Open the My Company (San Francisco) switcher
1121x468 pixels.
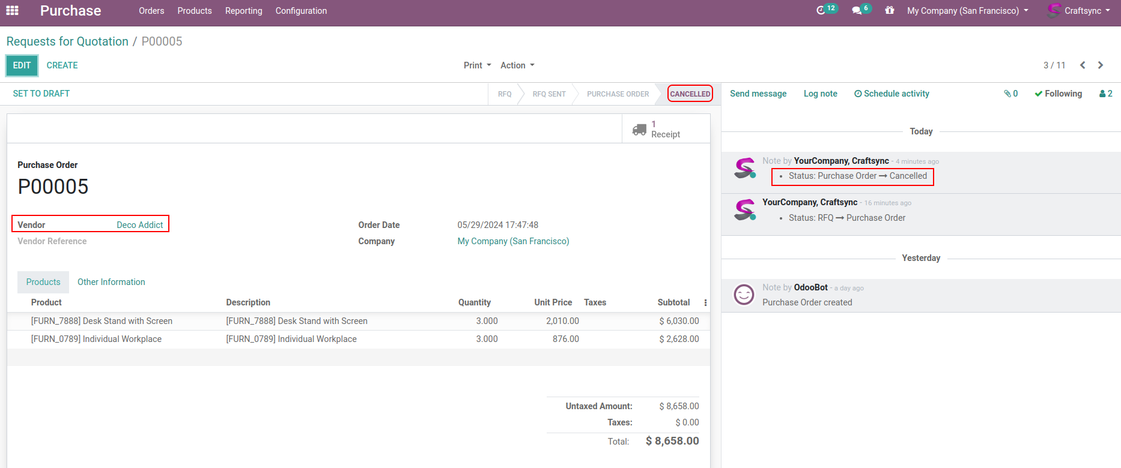pos(967,11)
